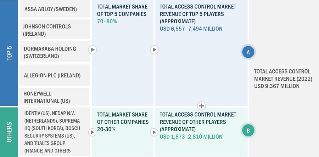
Task: Click the Dormakaba Holding (Switzerland) label
Action: point(50,52)
